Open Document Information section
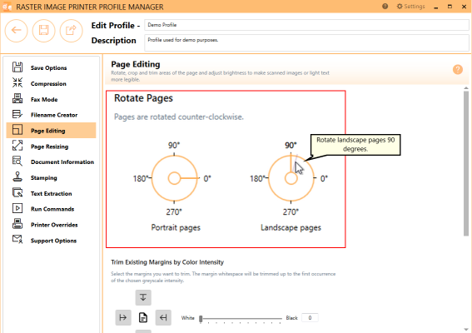This screenshot has width=472, height=333. 62,162
